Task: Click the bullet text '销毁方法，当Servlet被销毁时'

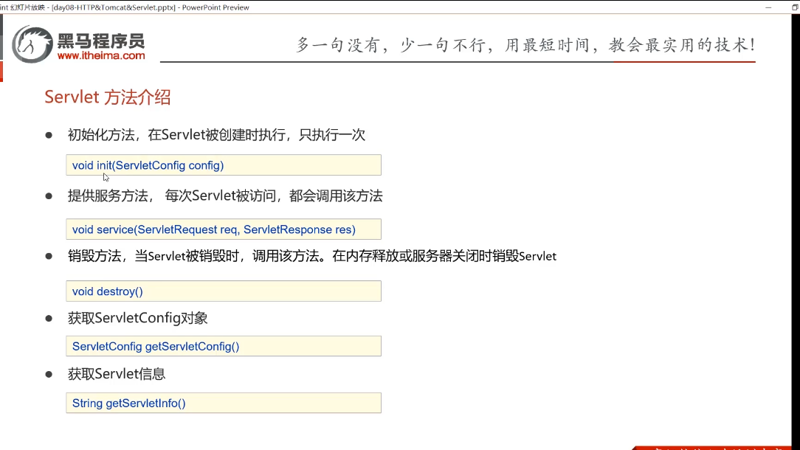Action: [154, 256]
